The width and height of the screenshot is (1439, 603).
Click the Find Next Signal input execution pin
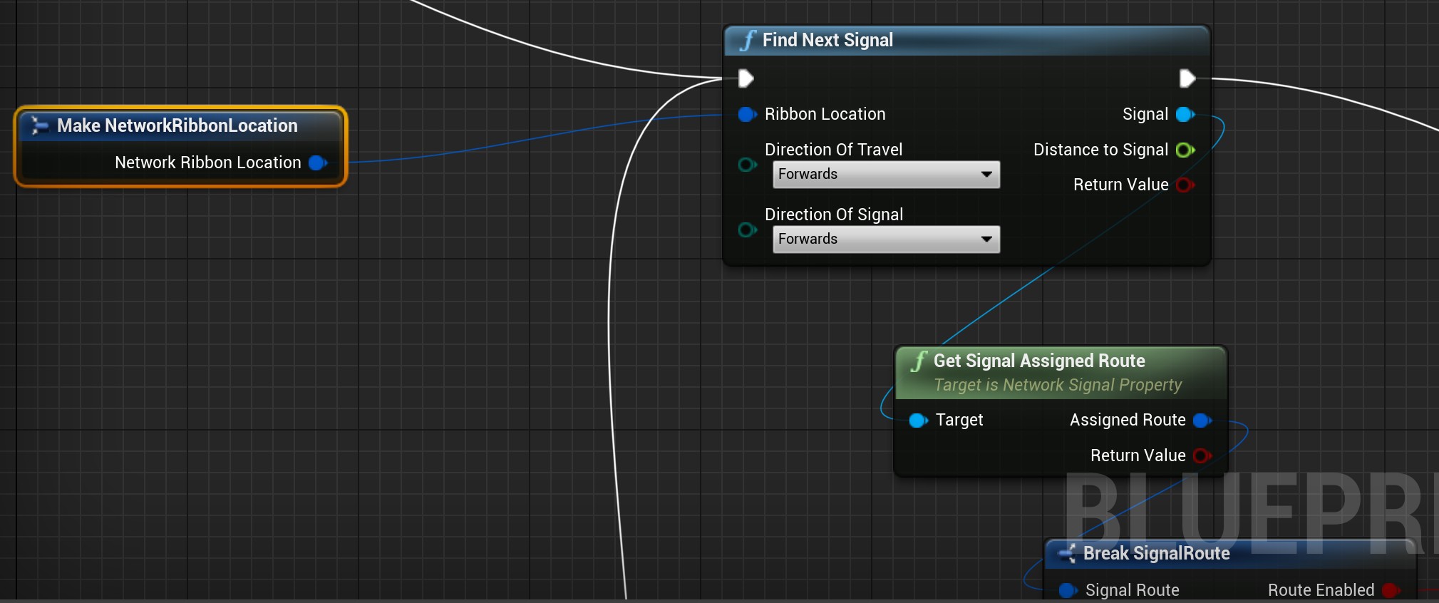click(746, 78)
